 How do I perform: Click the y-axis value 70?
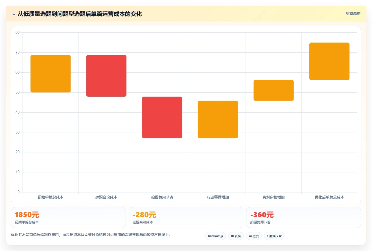click(x=17, y=52)
